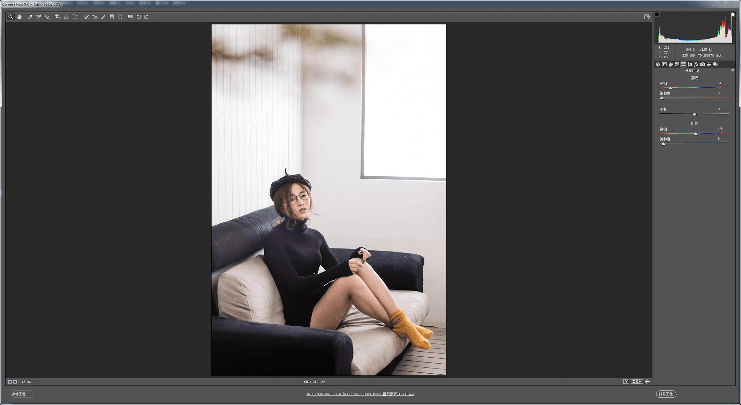This screenshot has width=741, height=405.
Task: Select the Crop tool
Action: pyautogui.click(x=58, y=17)
